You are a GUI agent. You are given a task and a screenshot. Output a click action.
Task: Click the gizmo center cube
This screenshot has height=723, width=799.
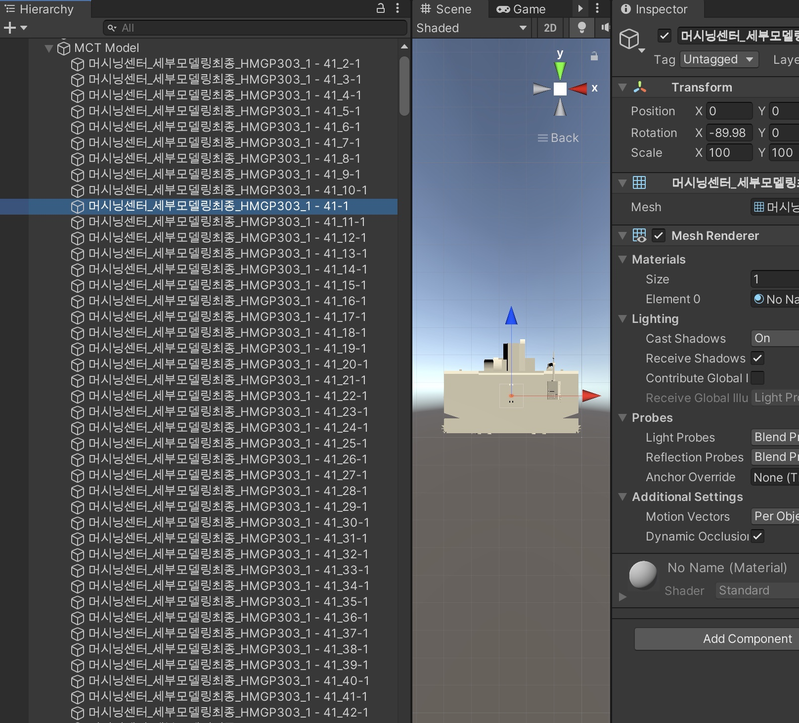pyautogui.click(x=560, y=89)
